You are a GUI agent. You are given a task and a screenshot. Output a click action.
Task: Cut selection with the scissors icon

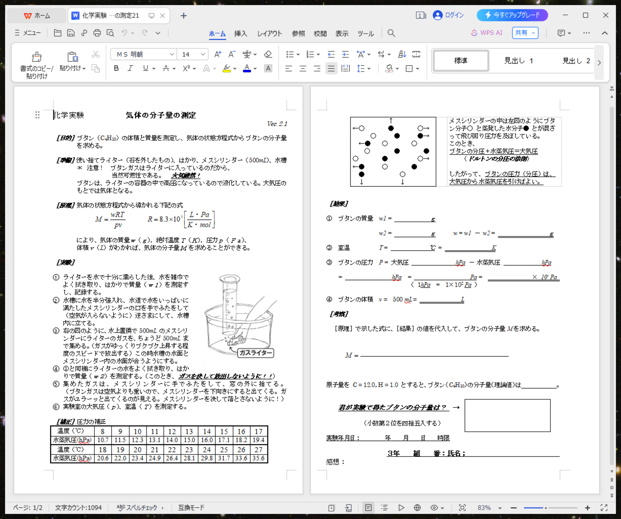(95, 54)
